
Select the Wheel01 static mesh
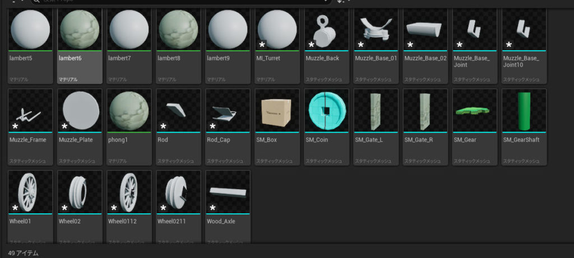pos(31,193)
